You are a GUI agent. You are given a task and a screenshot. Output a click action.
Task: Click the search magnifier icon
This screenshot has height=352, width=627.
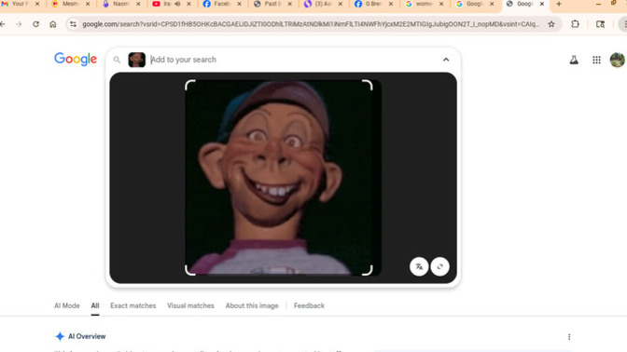tap(117, 60)
